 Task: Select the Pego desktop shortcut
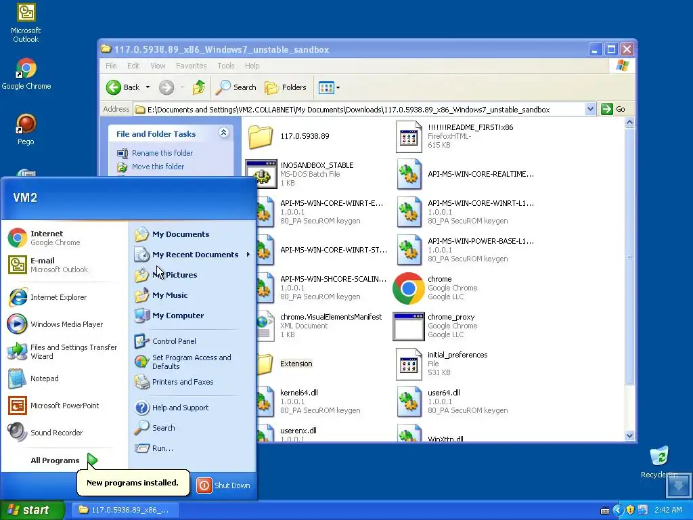pos(26,129)
